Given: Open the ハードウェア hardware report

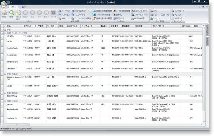Looking at the screenshot, I should click(x=64, y=11).
